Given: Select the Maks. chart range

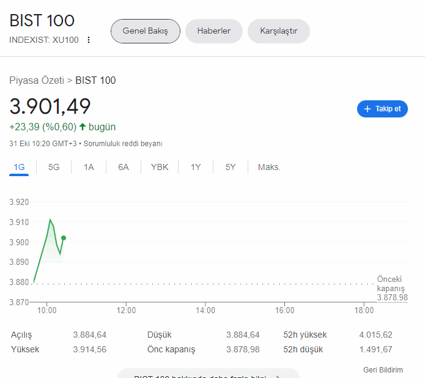Looking at the screenshot, I should pyautogui.click(x=269, y=167).
